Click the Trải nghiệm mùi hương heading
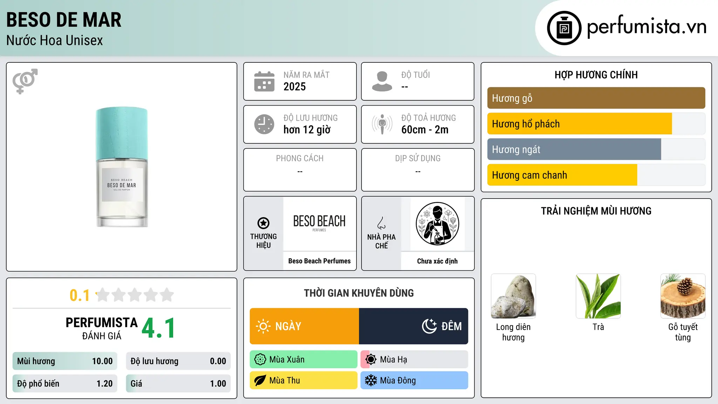Image resolution: width=718 pixels, height=404 pixels. coord(596,211)
